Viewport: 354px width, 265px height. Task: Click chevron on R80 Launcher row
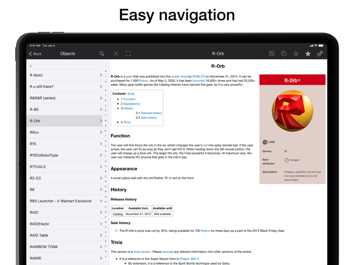tap(101, 201)
